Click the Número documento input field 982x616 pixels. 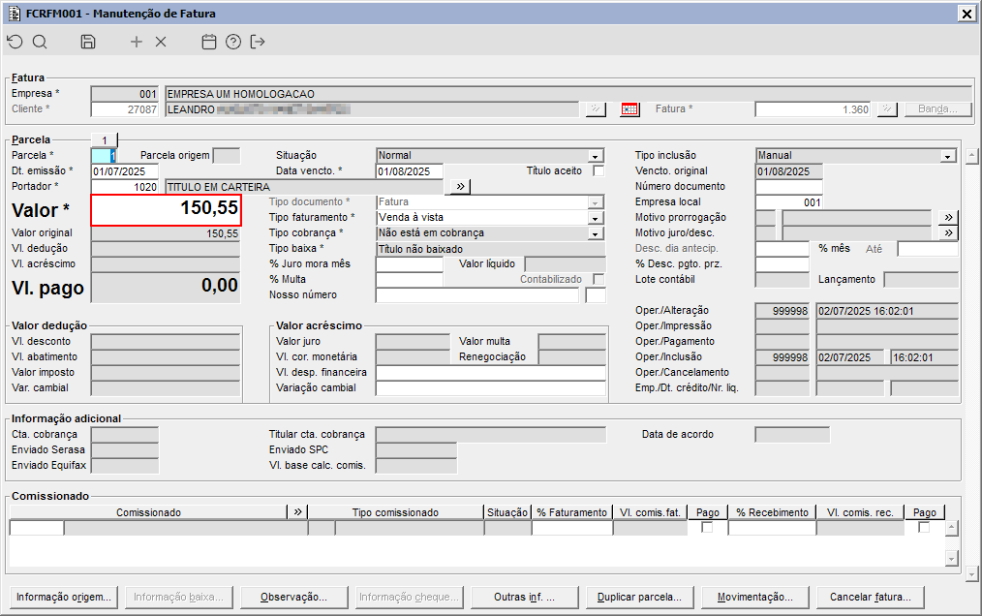coord(789,186)
